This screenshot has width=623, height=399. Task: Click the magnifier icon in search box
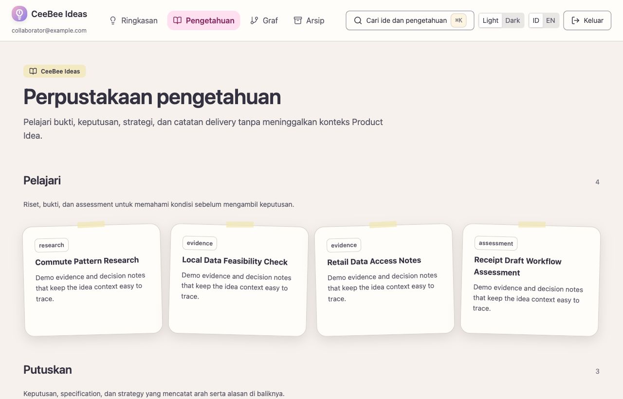tap(358, 20)
